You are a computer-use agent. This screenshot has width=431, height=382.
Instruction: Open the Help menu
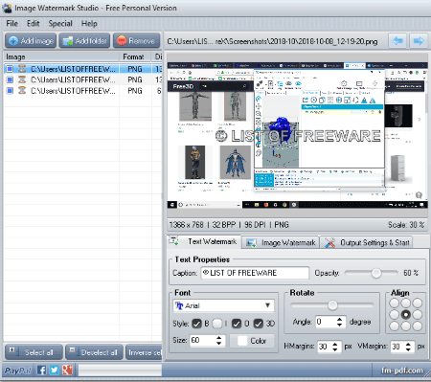89,23
